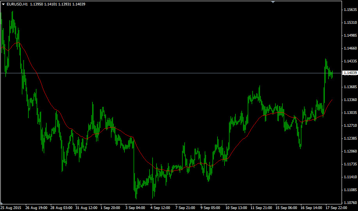Click the current price label 1.14039
Viewport: 358px width, 211px height.
350,73
